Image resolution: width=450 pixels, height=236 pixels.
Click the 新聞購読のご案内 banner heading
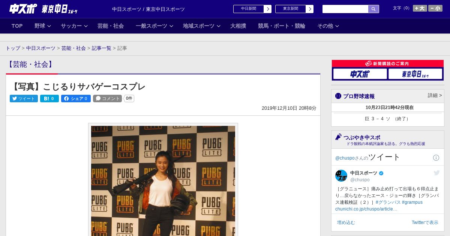387,64
